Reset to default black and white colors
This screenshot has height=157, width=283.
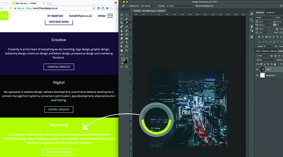tap(122, 63)
